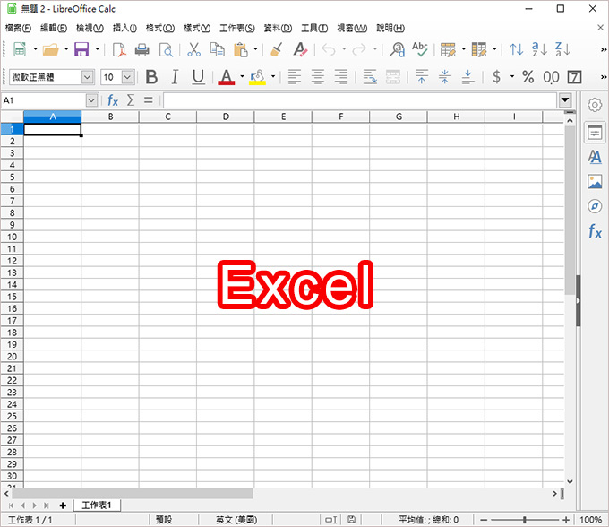Screen dimensions: 609x527
Task: Open Name Box dropdown arrow
Action: point(91,100)
